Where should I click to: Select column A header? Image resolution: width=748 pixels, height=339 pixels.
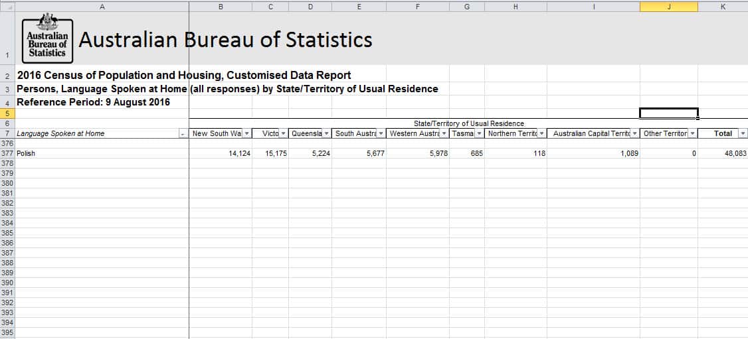point(102,7)
